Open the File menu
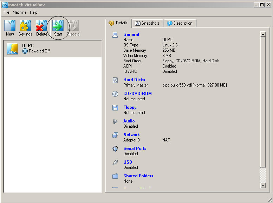Viewport: 273px width, 203px height. coord(6,12)
